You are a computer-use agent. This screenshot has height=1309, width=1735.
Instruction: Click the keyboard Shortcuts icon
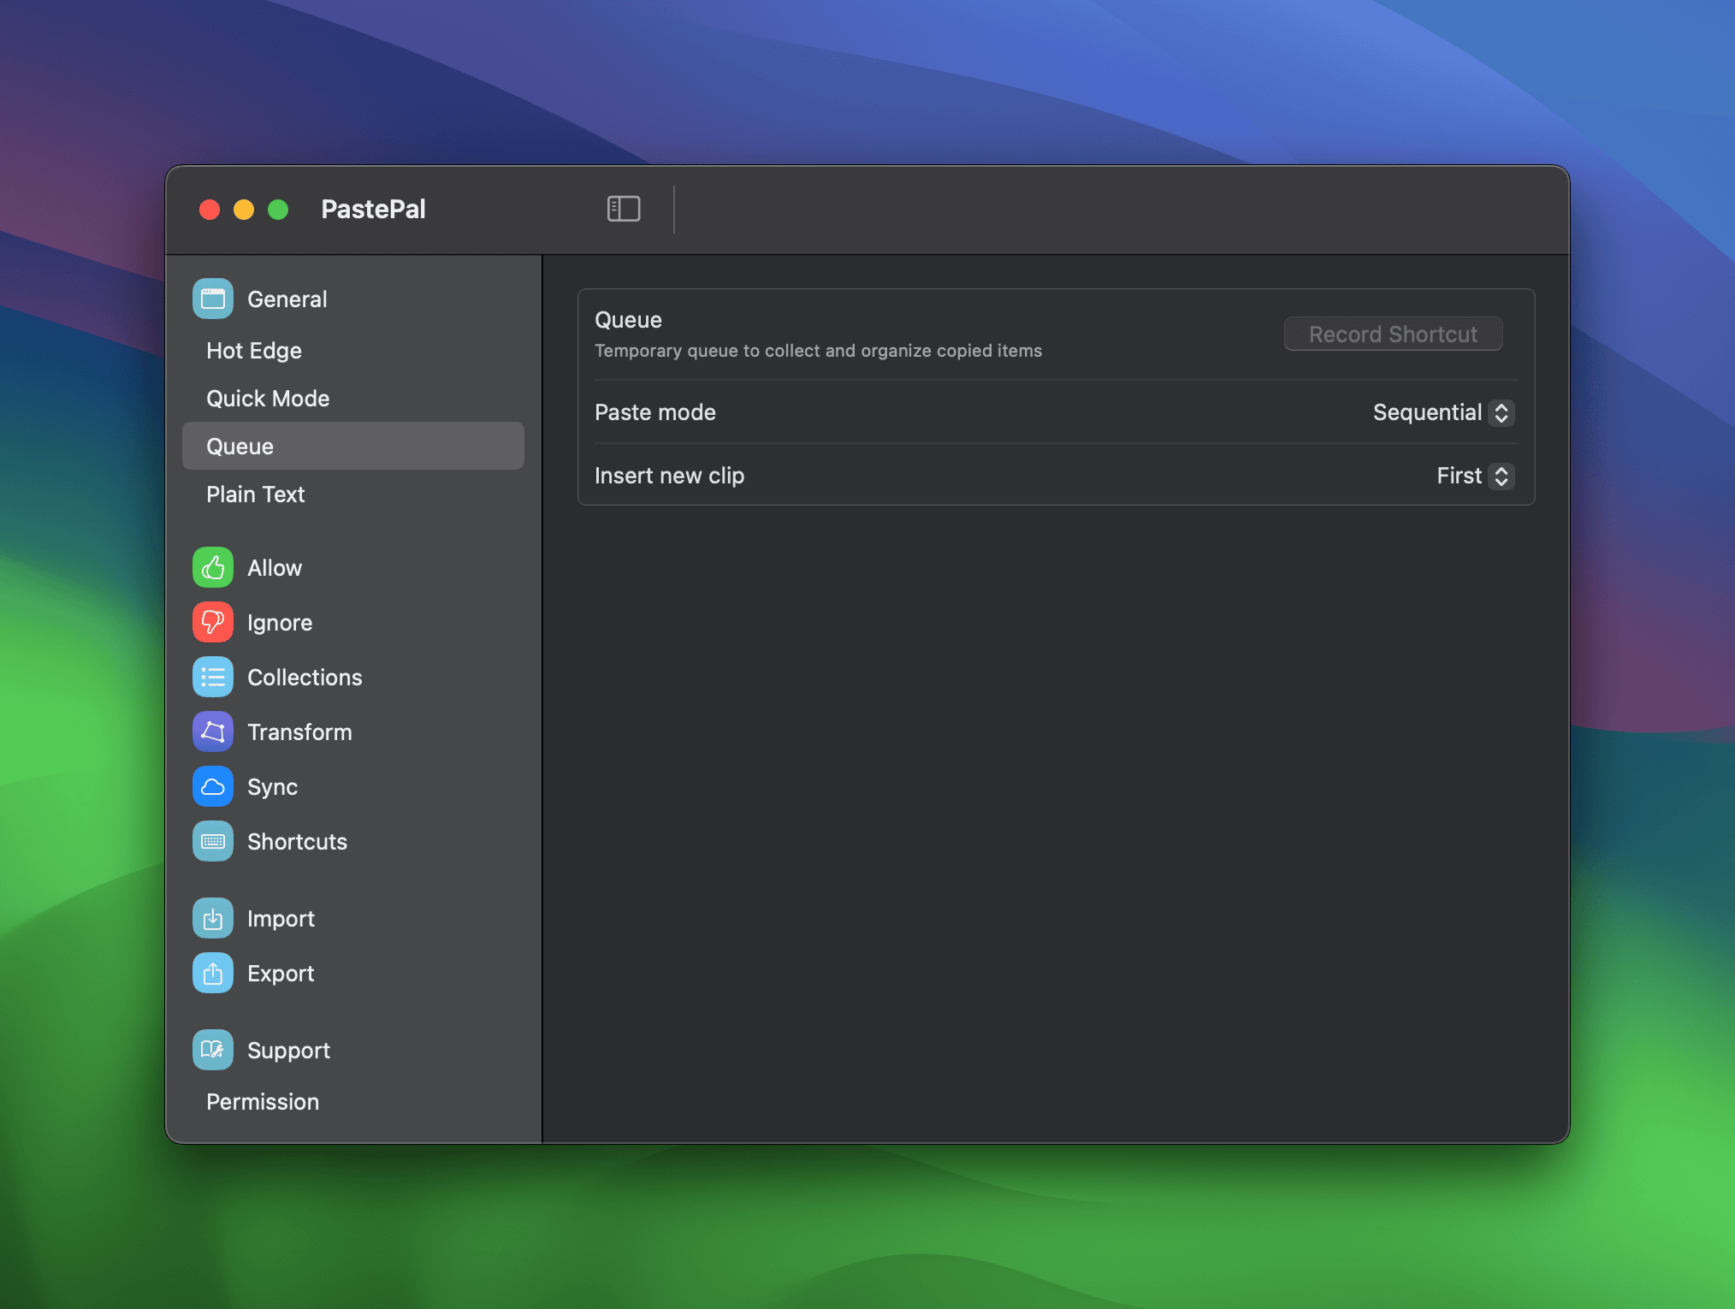[x=213, y=841]
